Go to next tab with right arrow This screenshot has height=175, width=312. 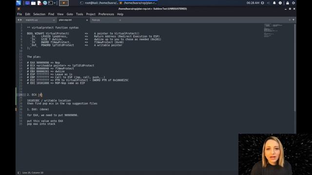(21, 20)
